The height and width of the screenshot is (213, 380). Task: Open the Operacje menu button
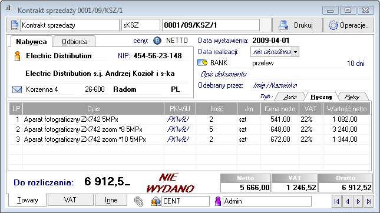pyautogui.click(x=349, y=25)
